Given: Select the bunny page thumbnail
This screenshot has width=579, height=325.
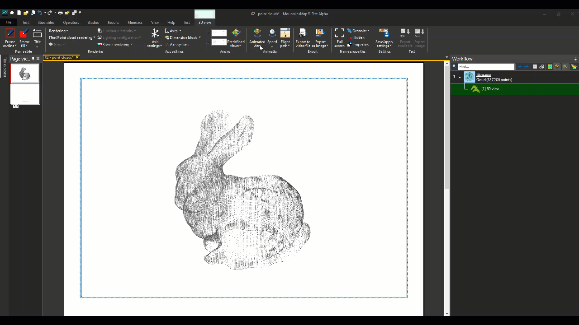Looking at the screenshot, I should (25, 74).
